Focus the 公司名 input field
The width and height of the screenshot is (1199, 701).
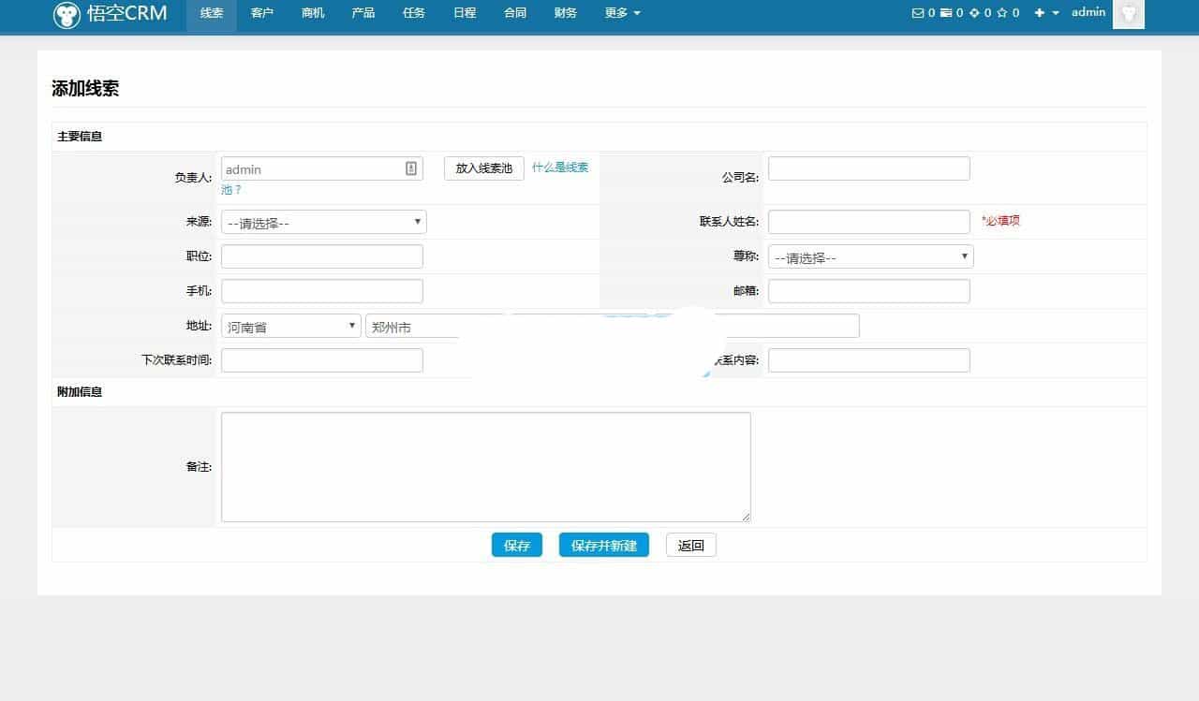869,168
